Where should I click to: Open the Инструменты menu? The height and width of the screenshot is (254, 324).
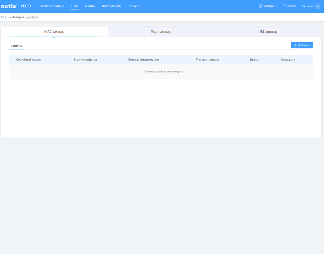[x=111, y=6]
